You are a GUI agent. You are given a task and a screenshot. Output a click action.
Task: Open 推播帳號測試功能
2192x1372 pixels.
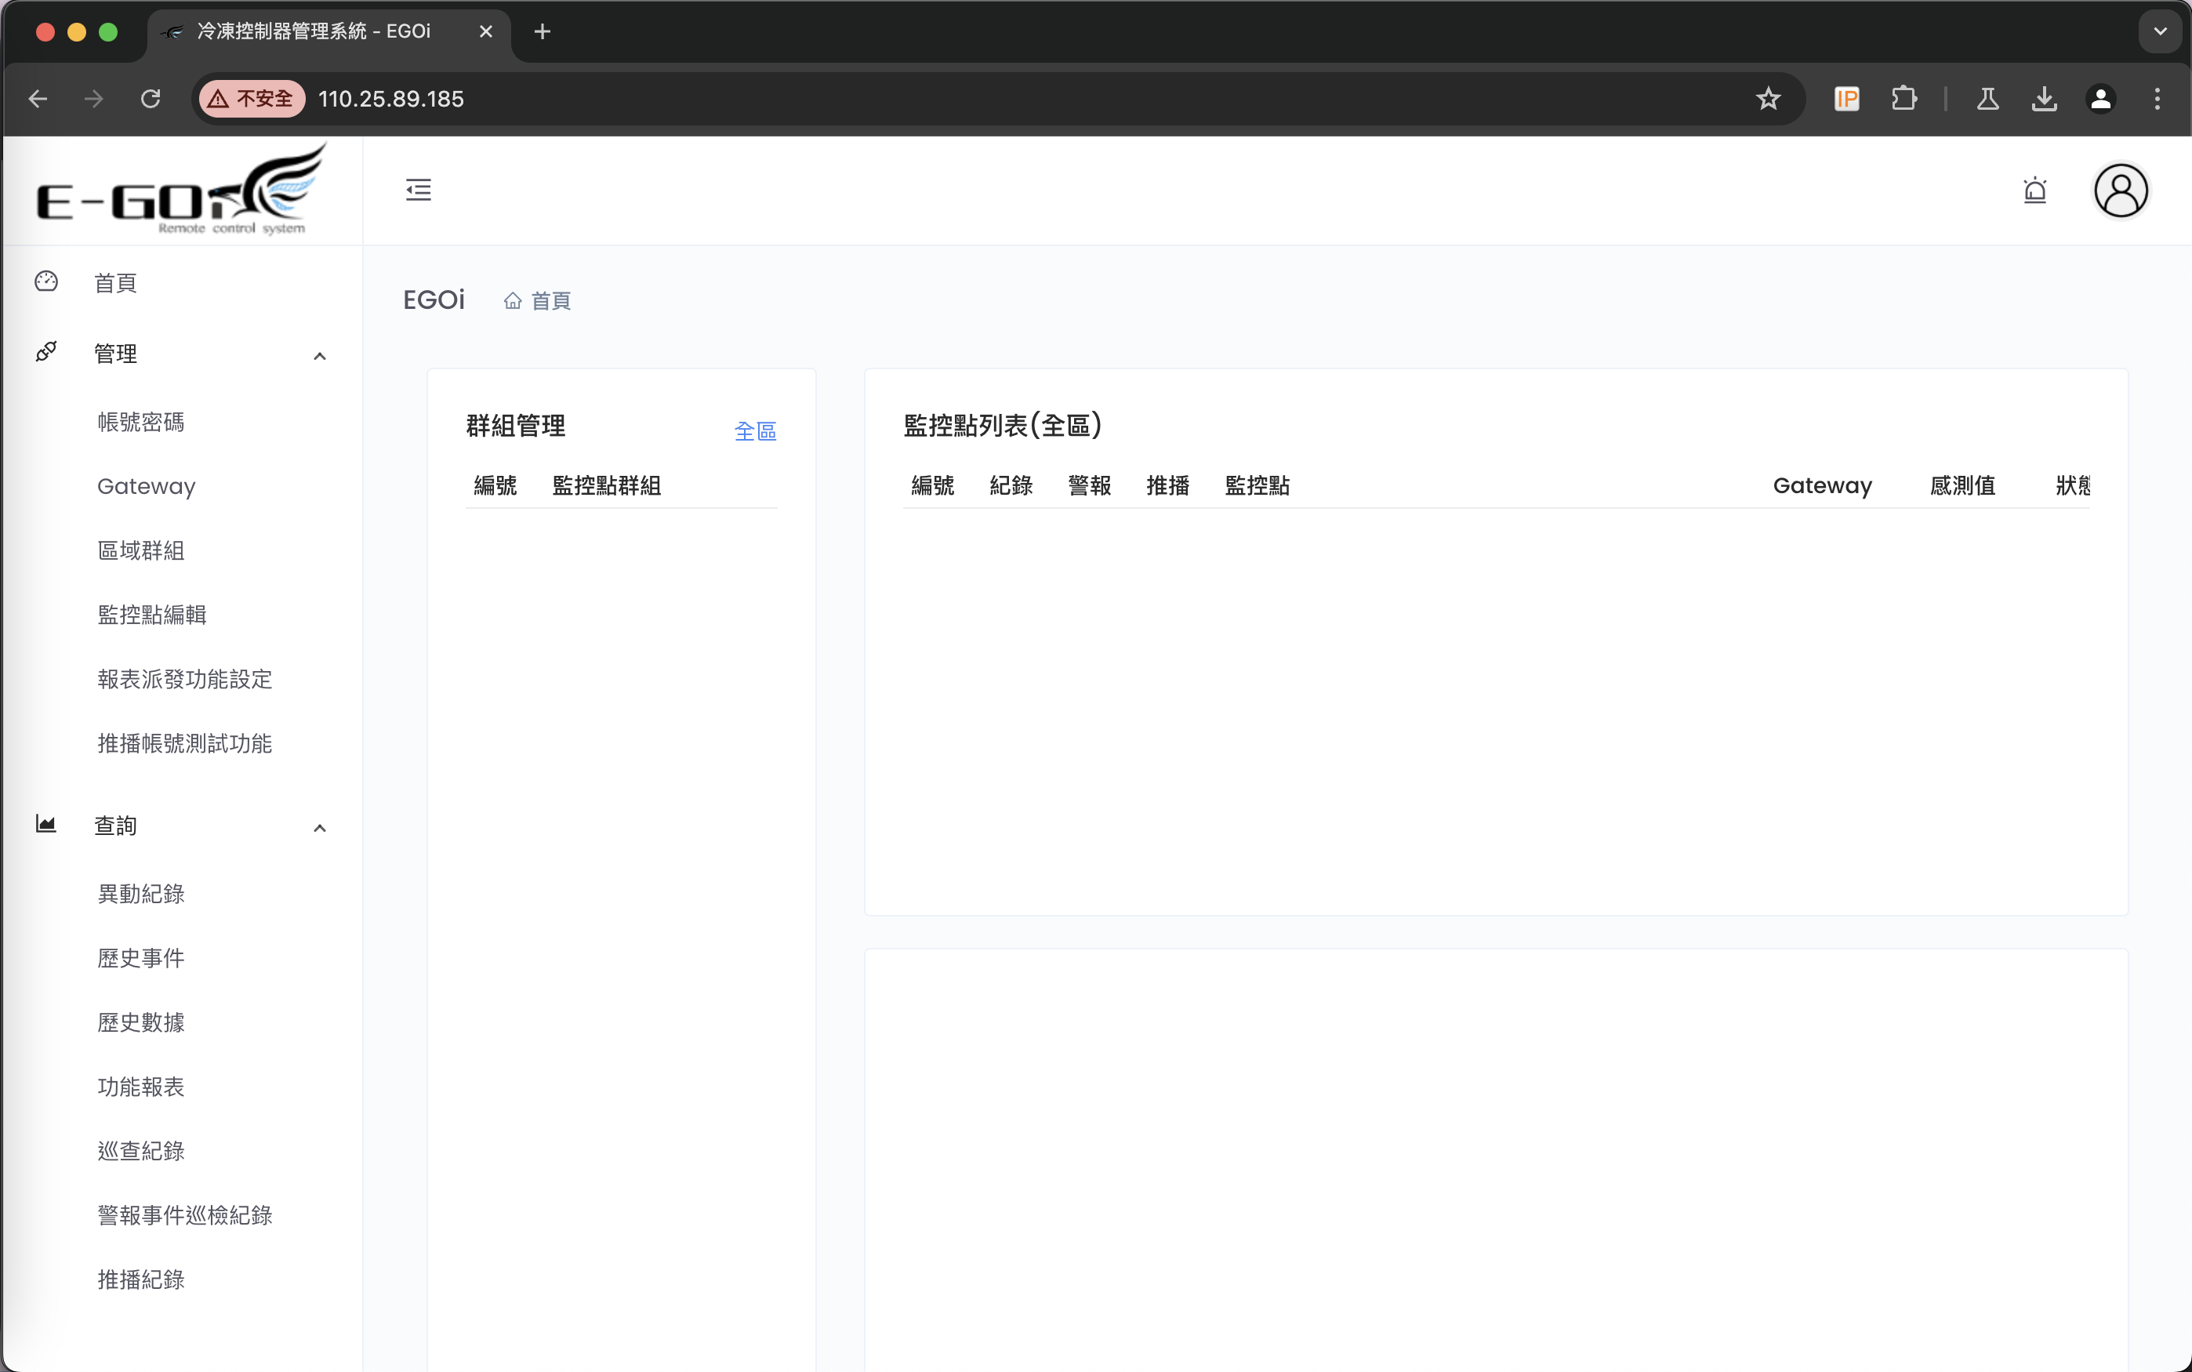184,743
